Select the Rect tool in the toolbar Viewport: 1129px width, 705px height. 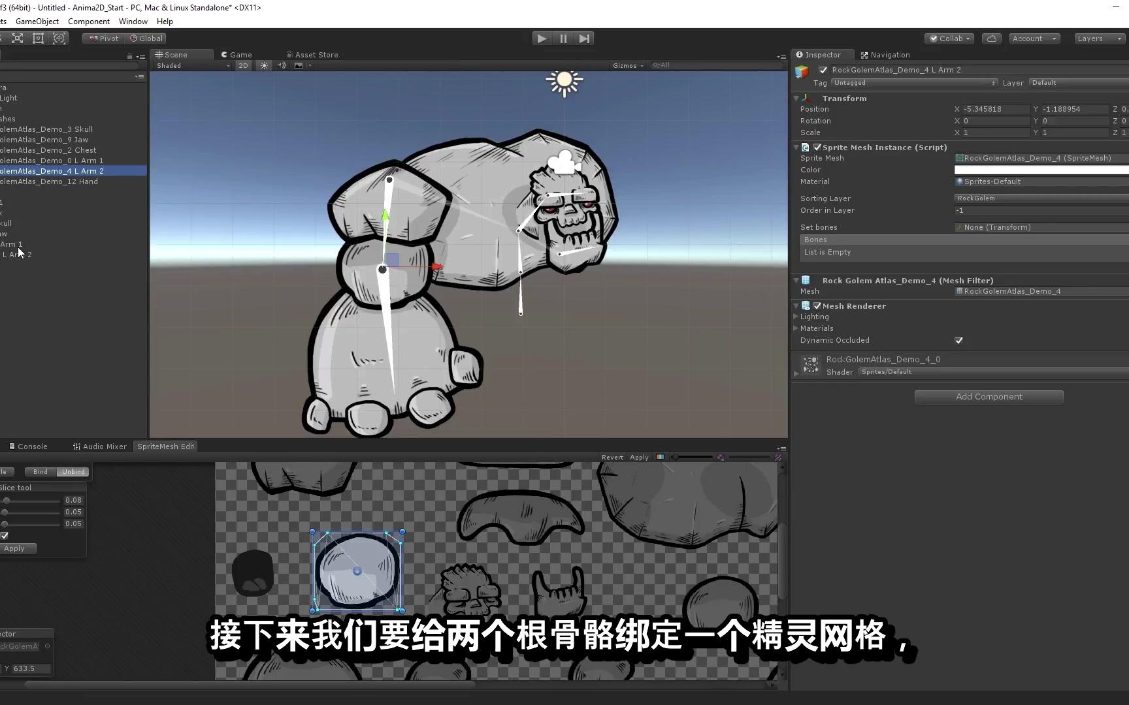click(x=38, y=38)
